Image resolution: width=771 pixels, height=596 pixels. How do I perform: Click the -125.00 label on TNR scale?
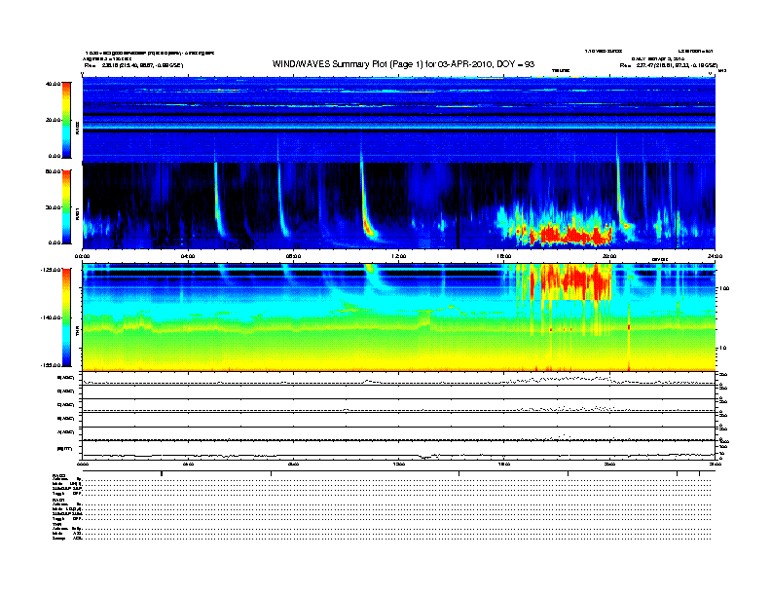point(51,270)
